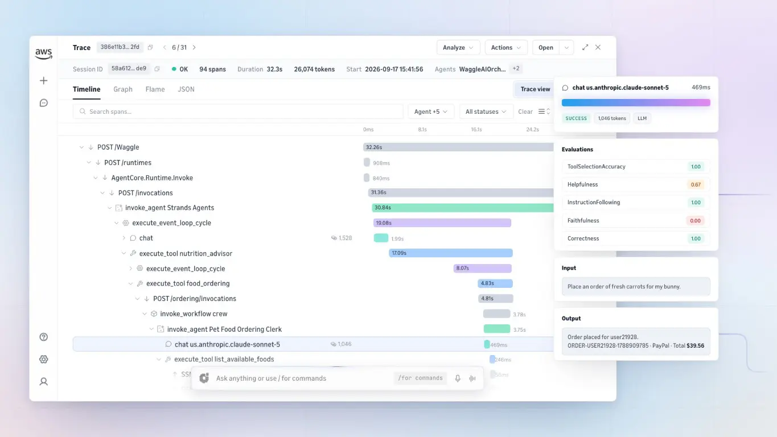Click the voice waveform icon in ask bar

[x=472, y=378]
